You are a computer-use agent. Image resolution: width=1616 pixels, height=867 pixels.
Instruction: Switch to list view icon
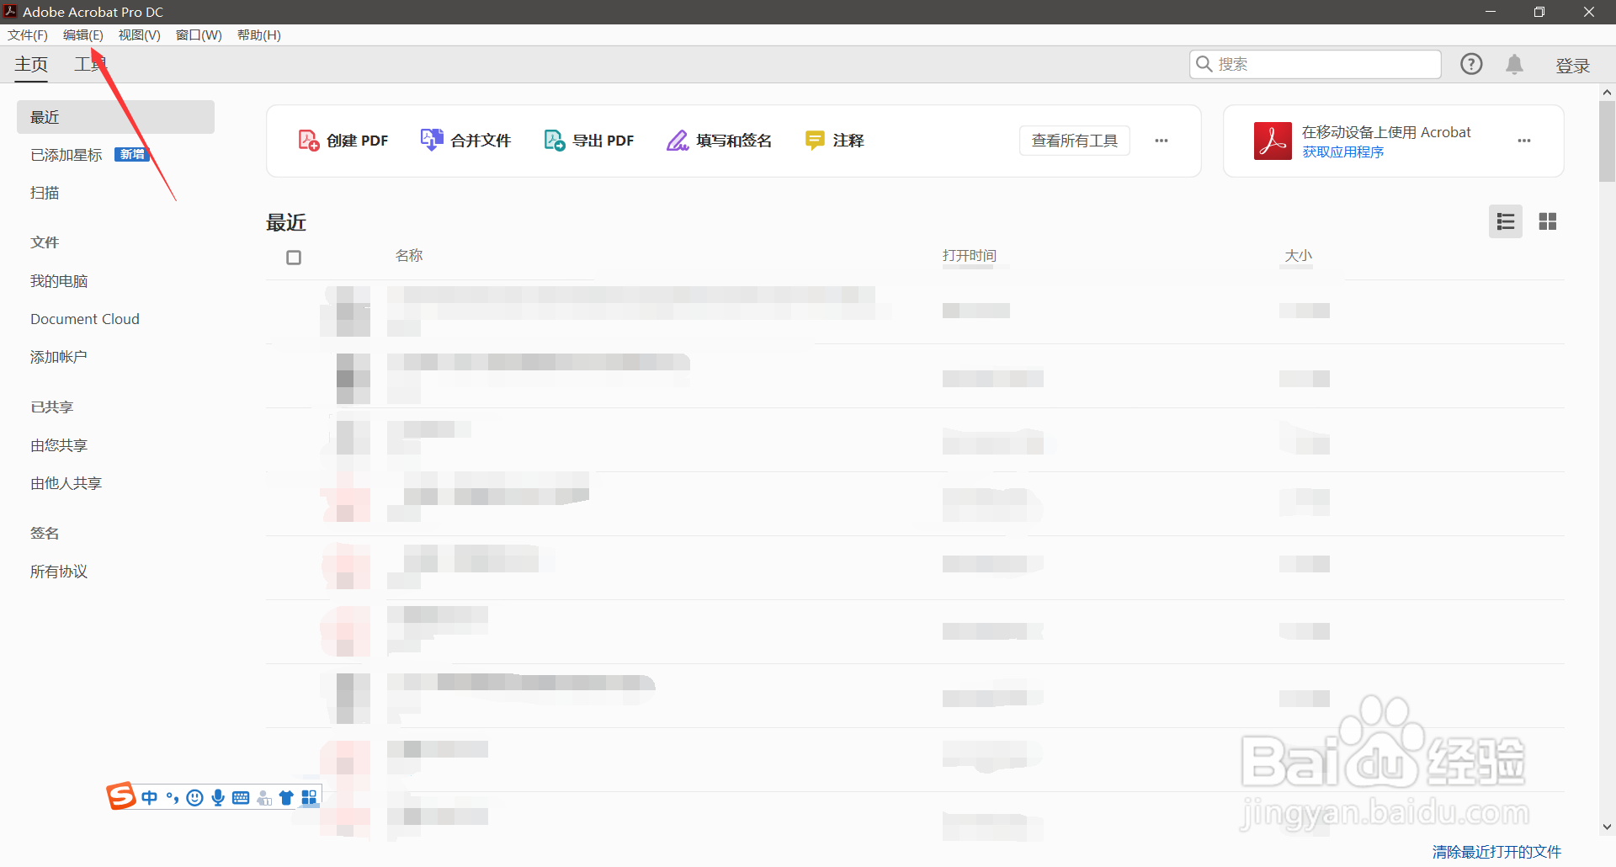(x=1506, y=221)
